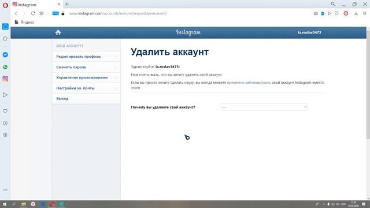Open the ia.roslav3473 profile link in header
This screenshot has width=370, height=208.
(309, 32)
